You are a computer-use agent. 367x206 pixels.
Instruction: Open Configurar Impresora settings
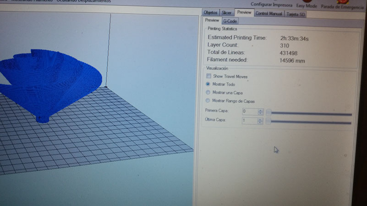pos(272,5)
